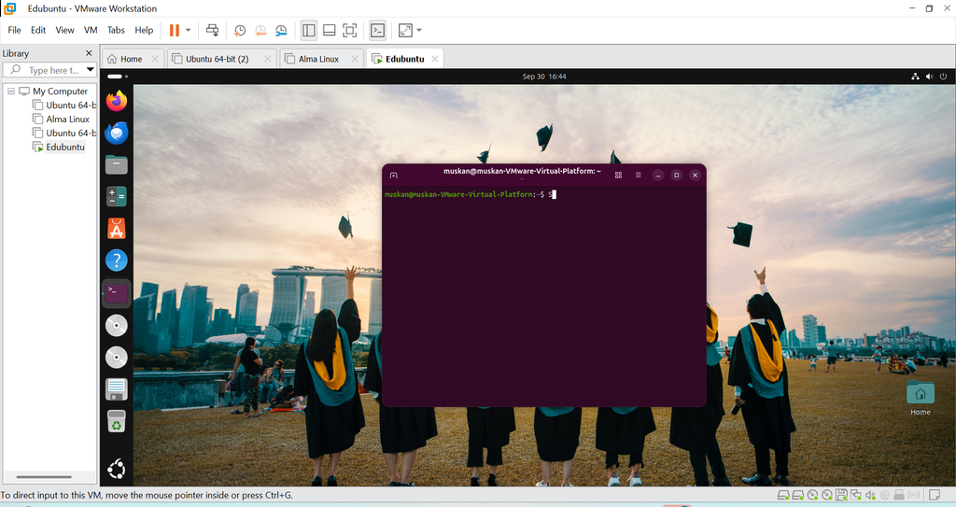Screen dimensions: 956x507
Task: Collapse the My Computer tree node
Action: pos(11,91)
